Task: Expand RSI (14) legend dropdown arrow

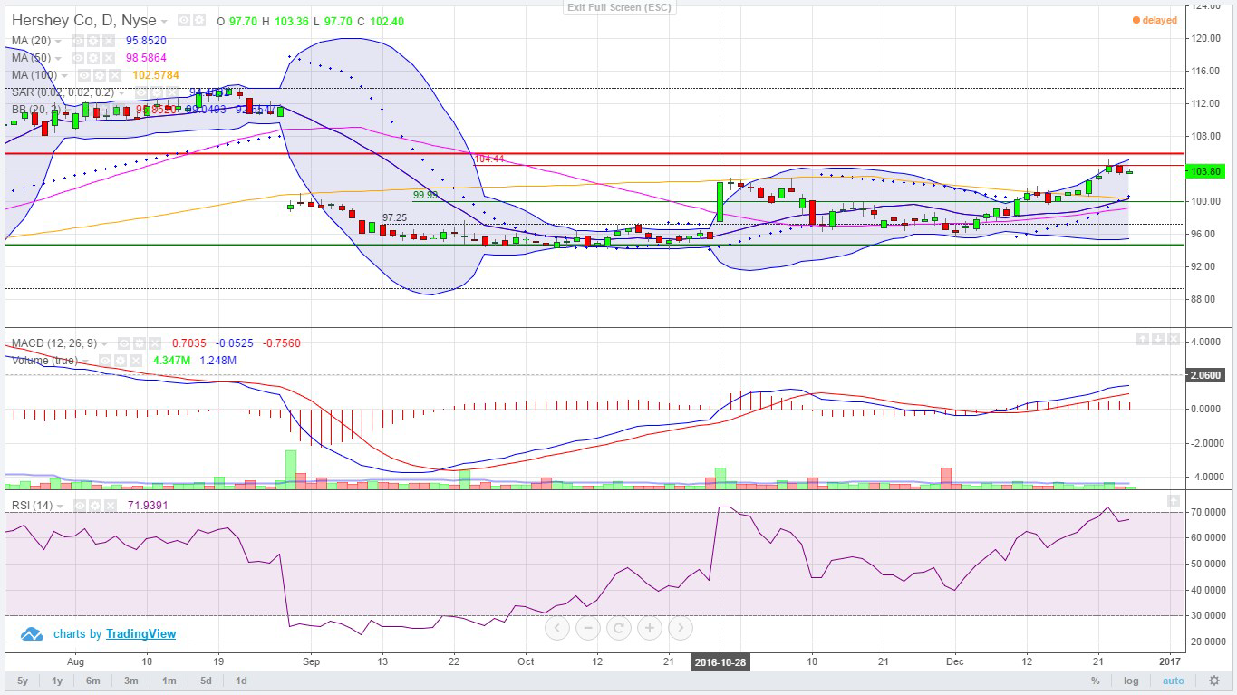Action: tap(60, 507)
